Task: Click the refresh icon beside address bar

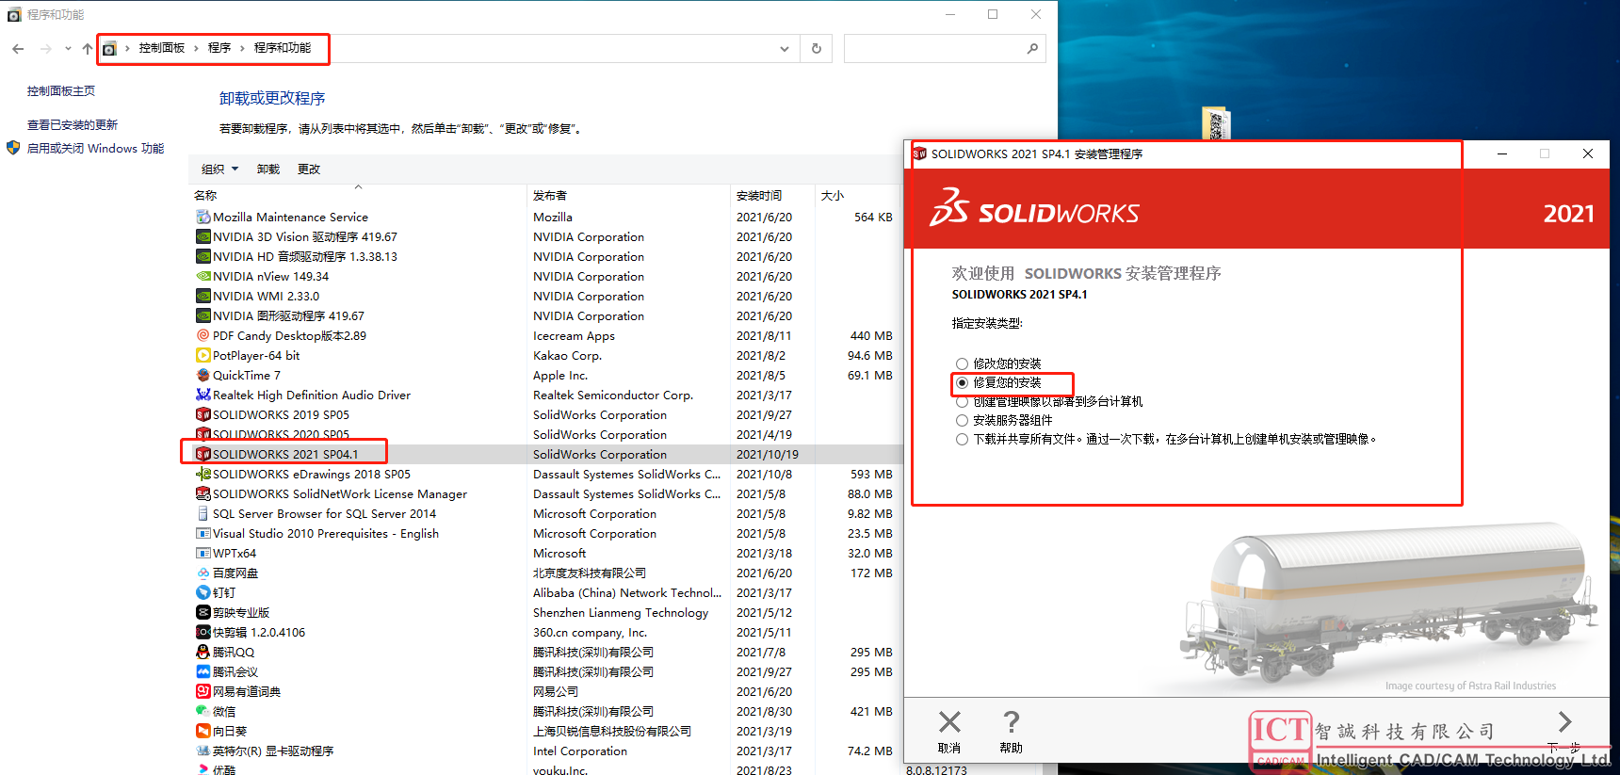Action: click(817, 48)
